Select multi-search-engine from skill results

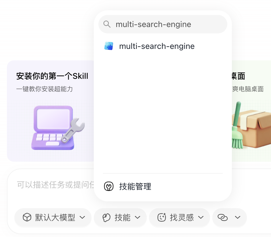pyautogui.click(x=163, y=46)
